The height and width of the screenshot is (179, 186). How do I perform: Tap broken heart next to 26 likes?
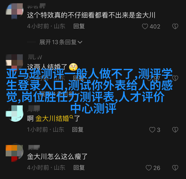[175, 168]
